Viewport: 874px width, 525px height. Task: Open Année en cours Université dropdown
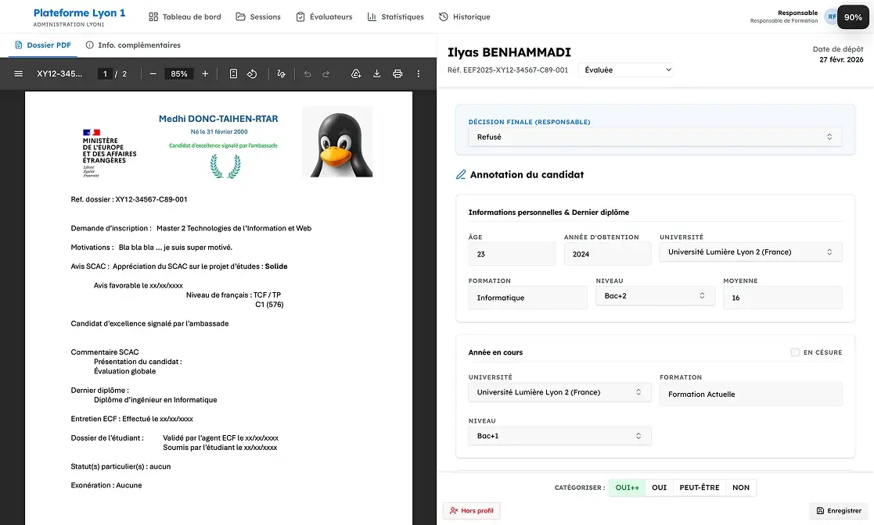coord(559,392)
